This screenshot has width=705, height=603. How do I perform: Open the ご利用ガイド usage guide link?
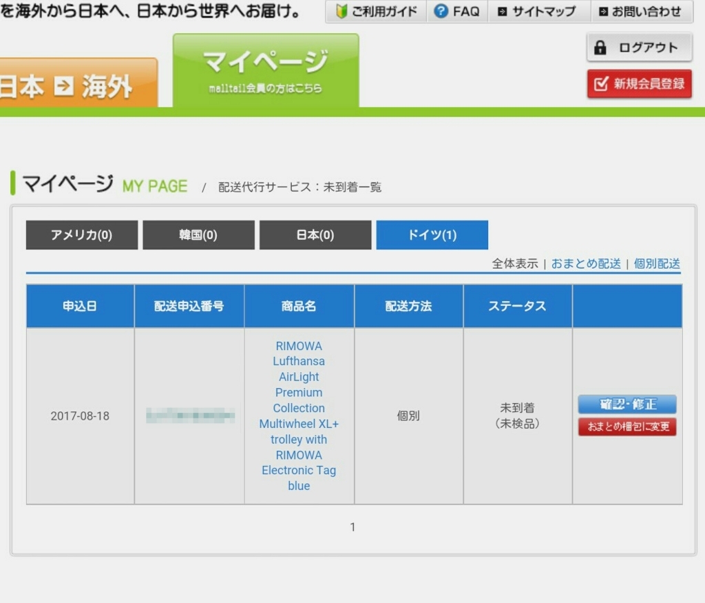pos(377,11)
